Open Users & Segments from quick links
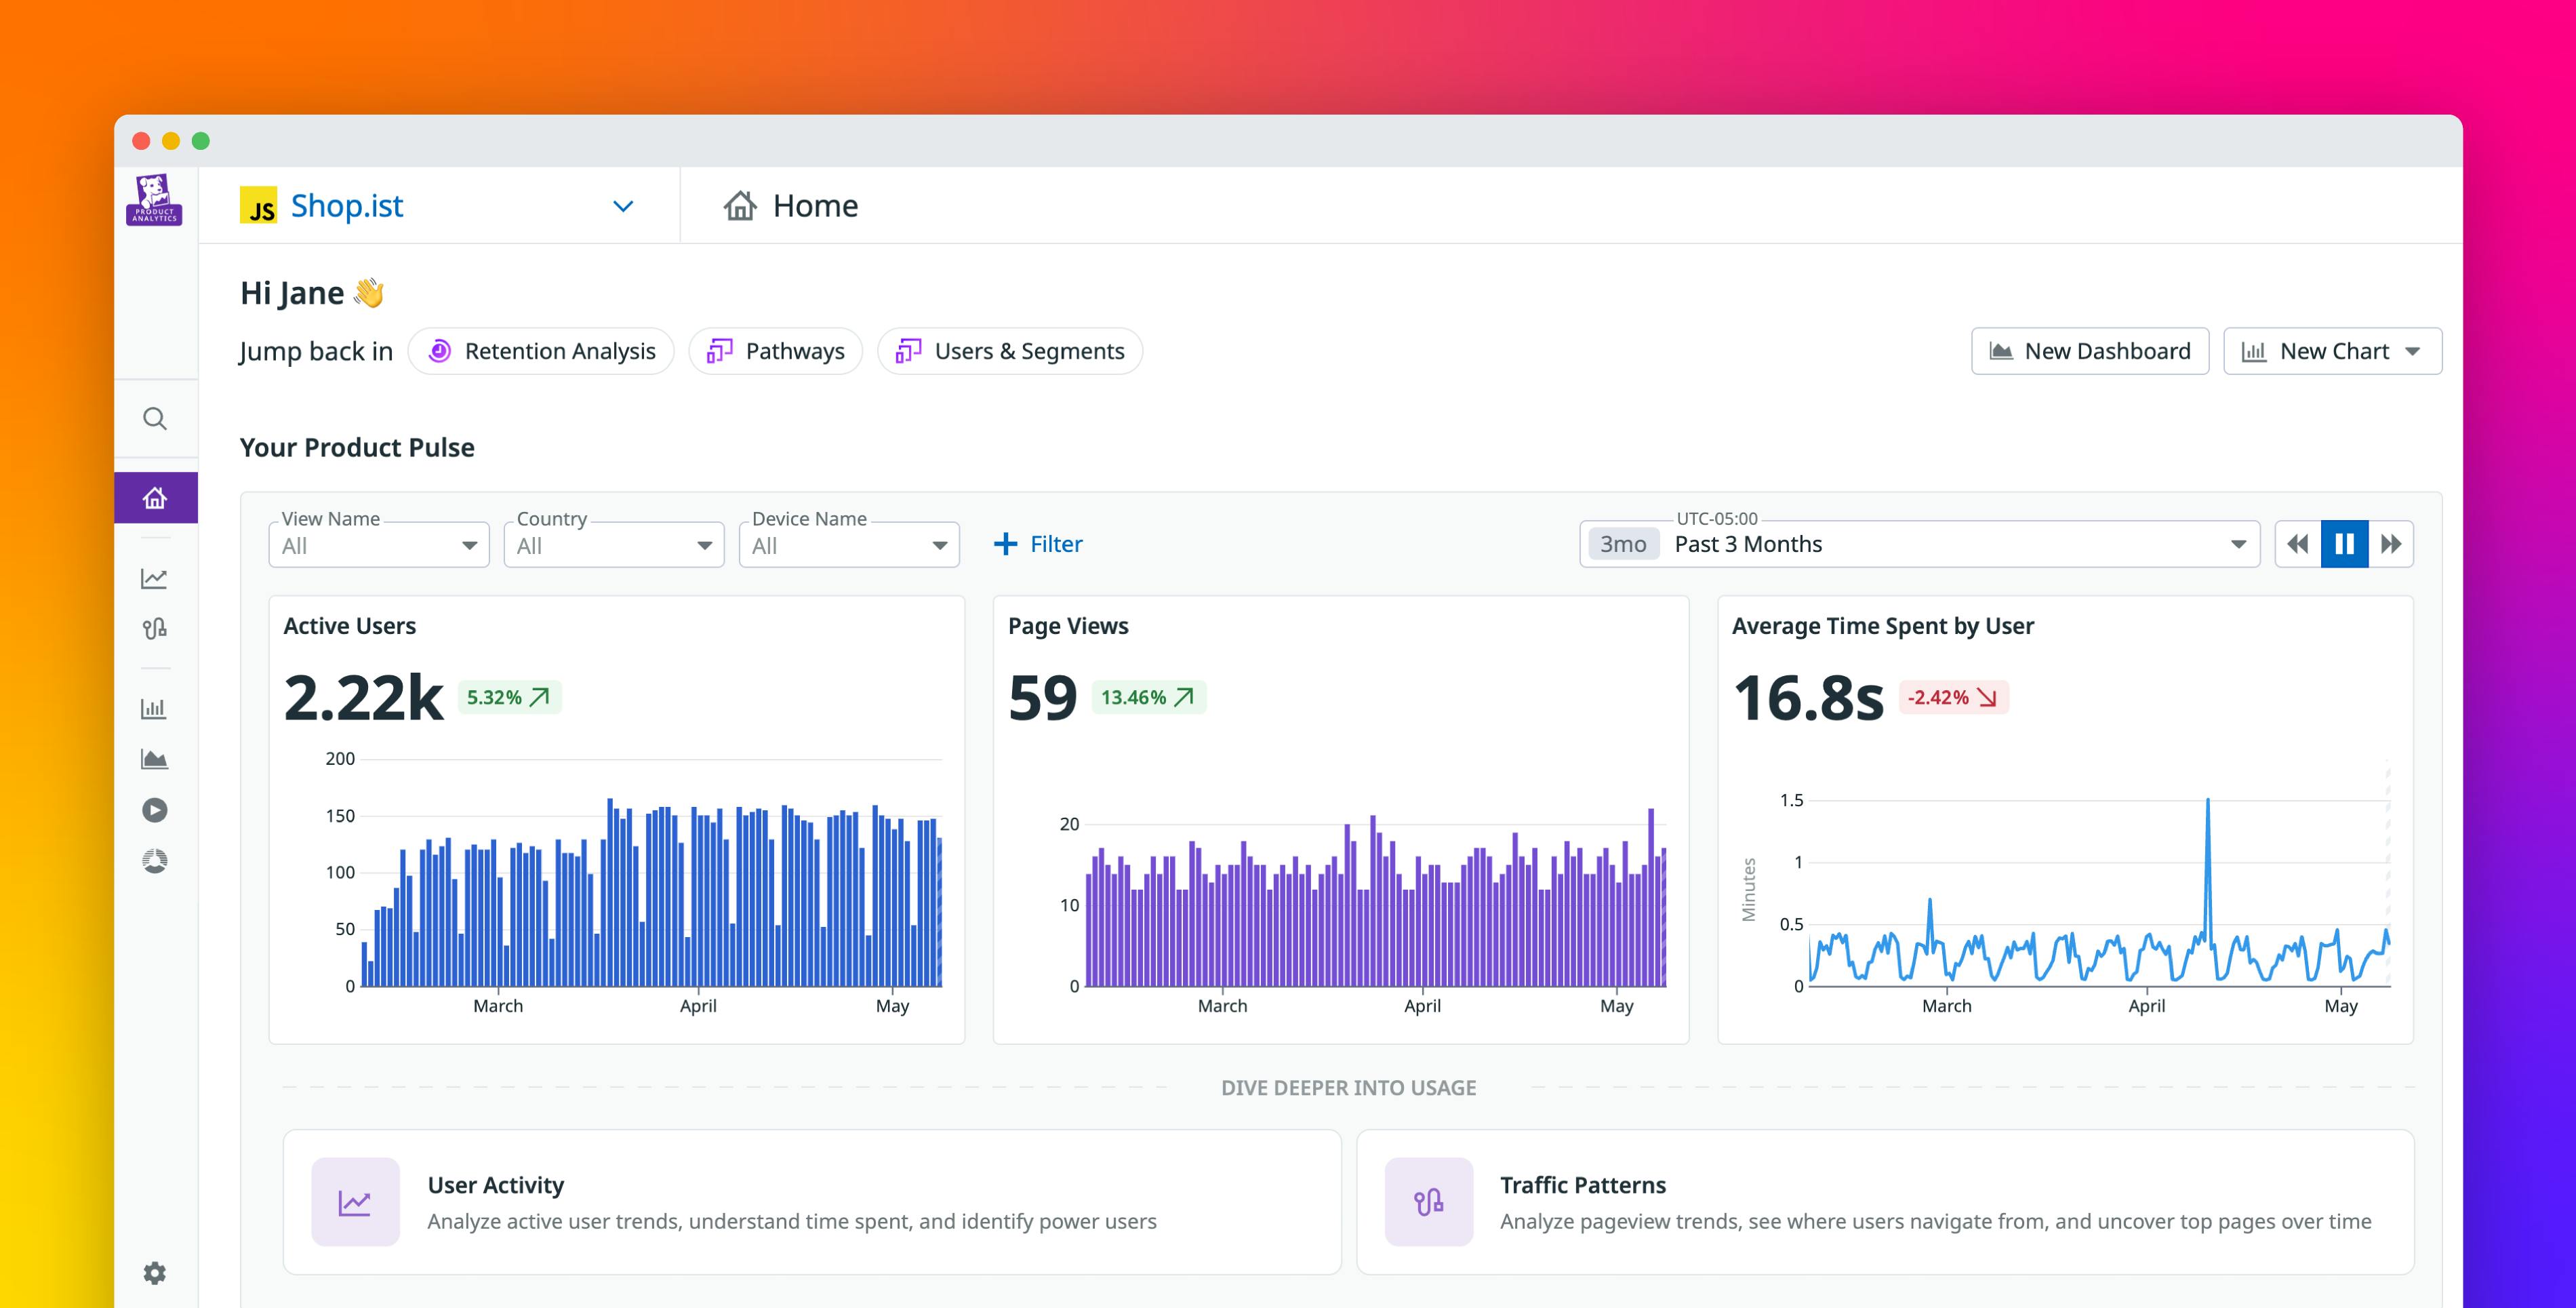The image size is (2576, 1308). 1009,351
